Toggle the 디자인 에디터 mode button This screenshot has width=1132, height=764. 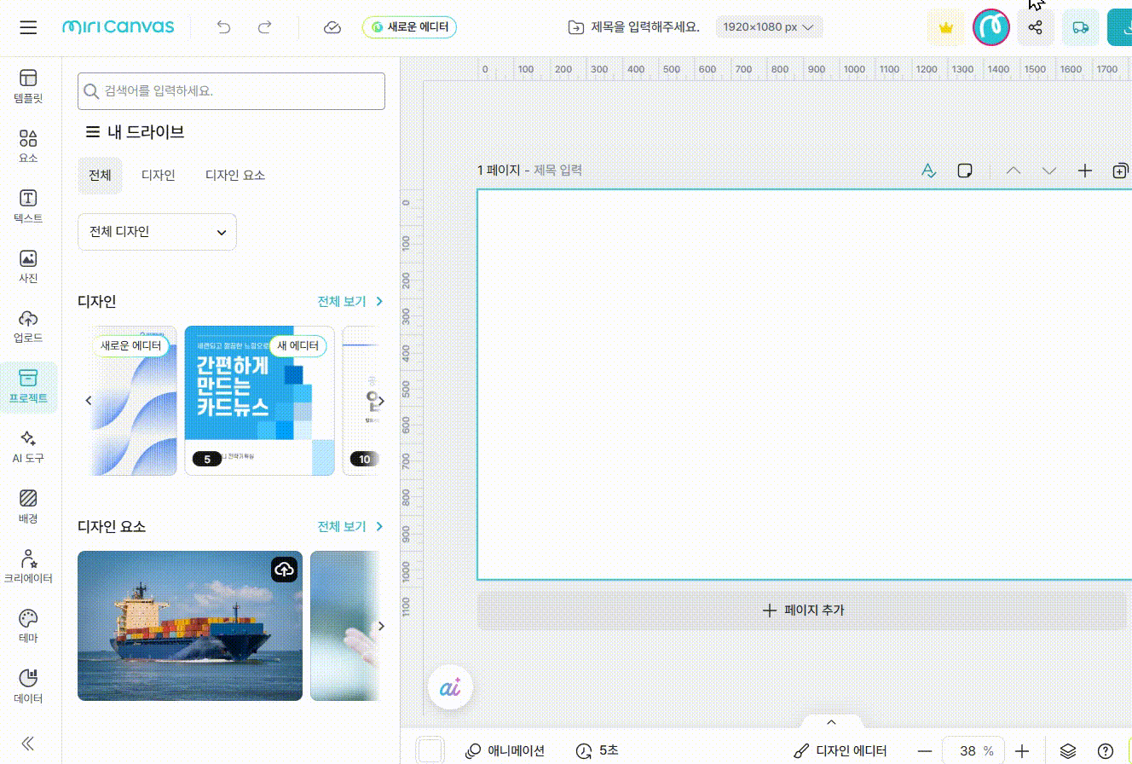tap(840, 751)
